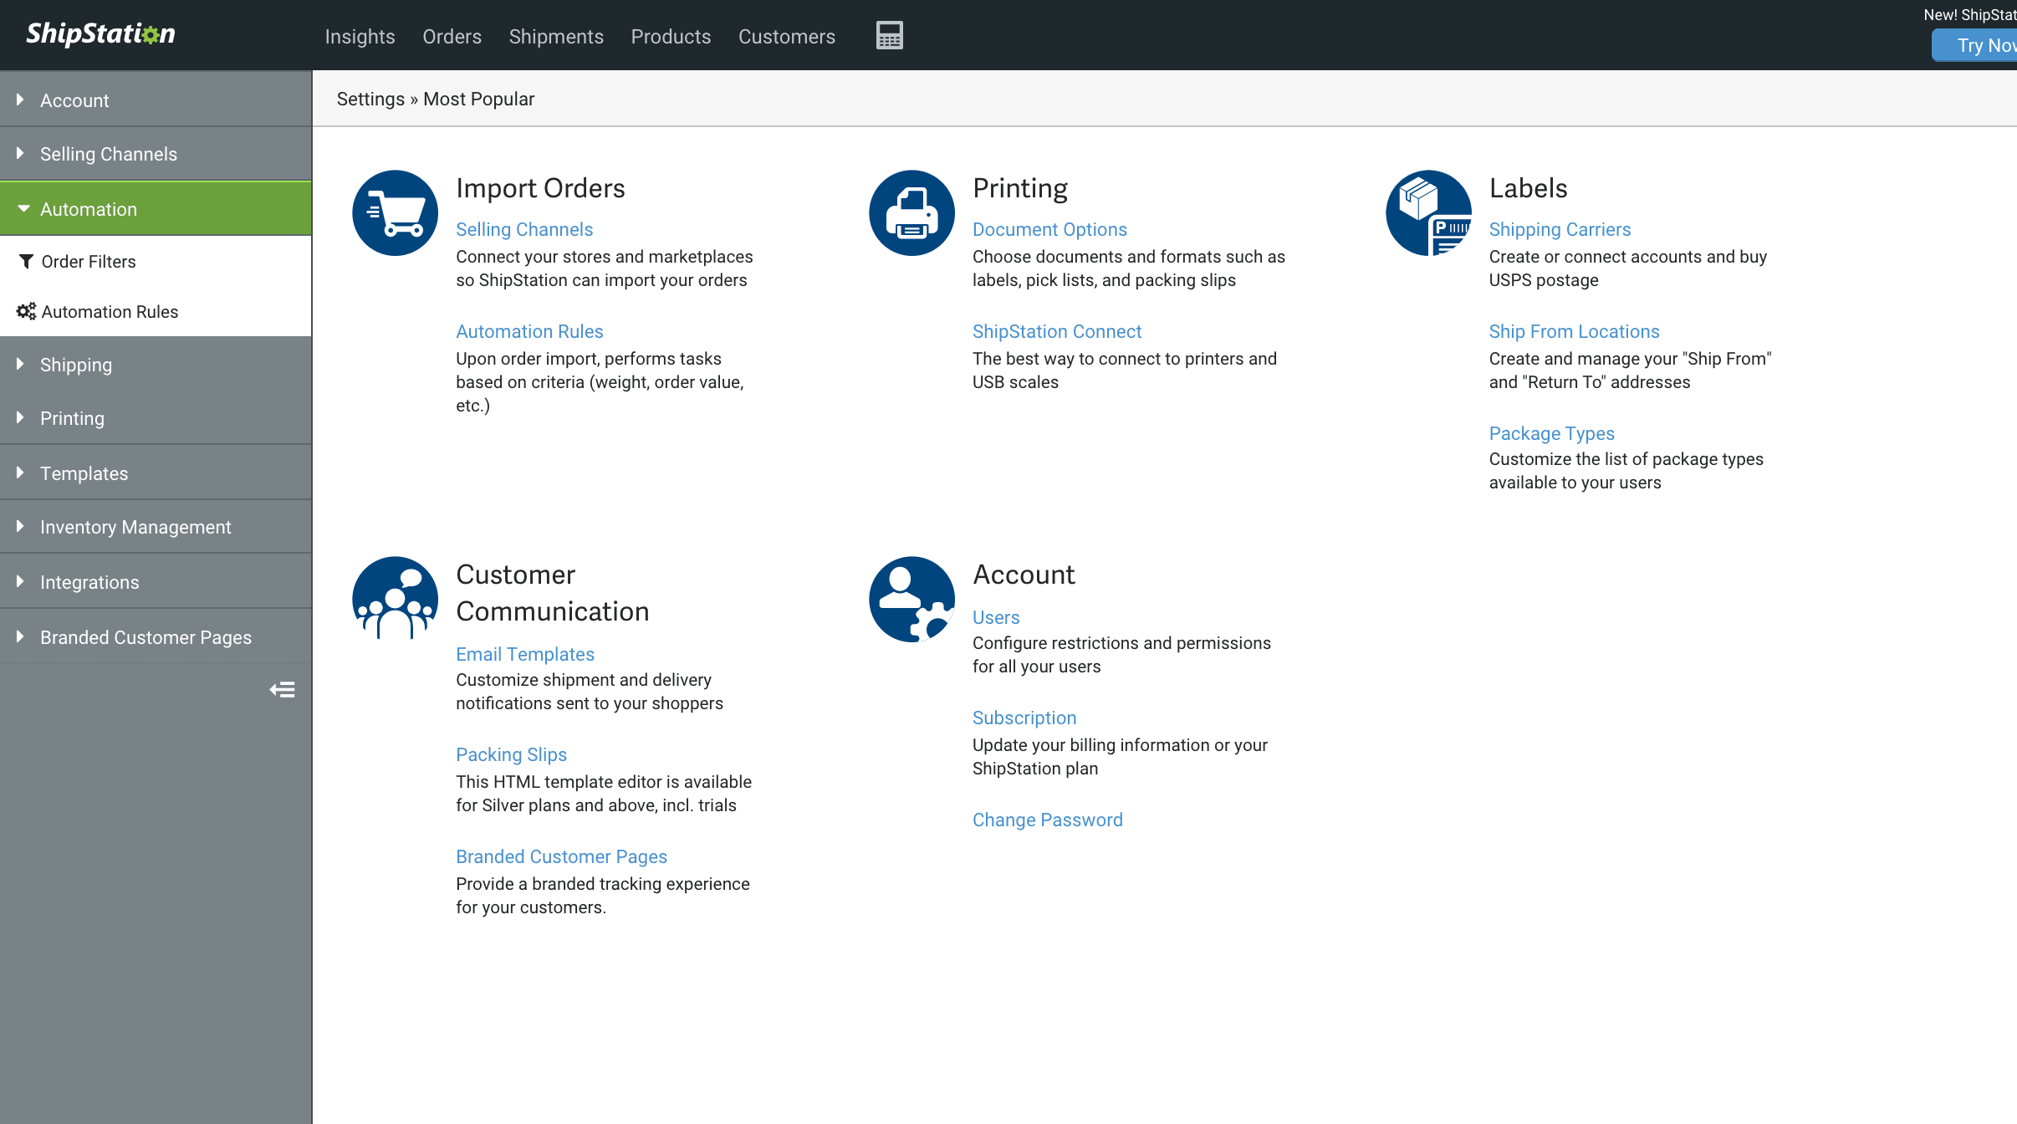Viewport: 2017px width, 1124px height.
Task: Open the Shipments tab
Action: click(556, 37)
